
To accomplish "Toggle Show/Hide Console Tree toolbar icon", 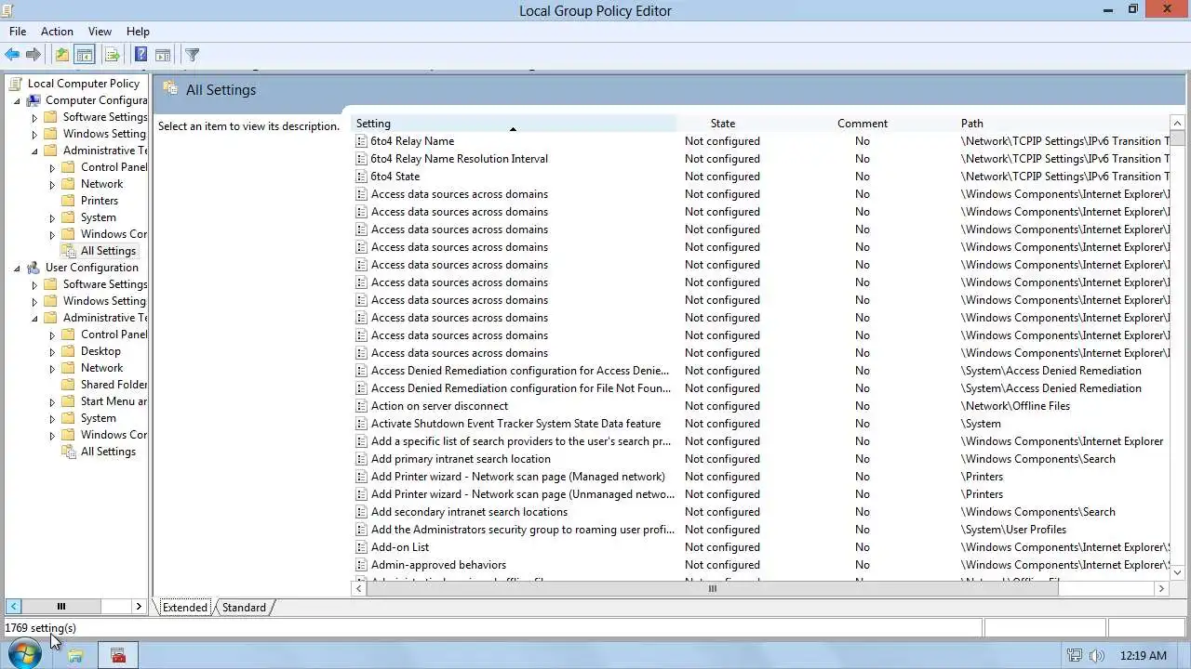I will coord(84,55).
